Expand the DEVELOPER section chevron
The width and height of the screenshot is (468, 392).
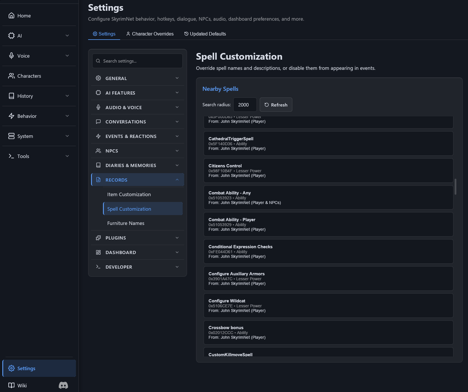tap(177, 267)
